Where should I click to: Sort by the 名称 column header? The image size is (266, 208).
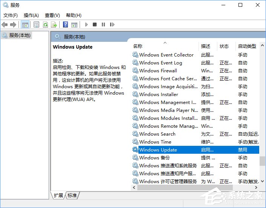point(165,46)
